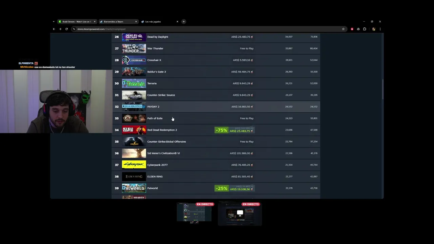The height and width of the screenshot is (244, 434).
Task: Open Palworld title link
Action: coord(153,188)
